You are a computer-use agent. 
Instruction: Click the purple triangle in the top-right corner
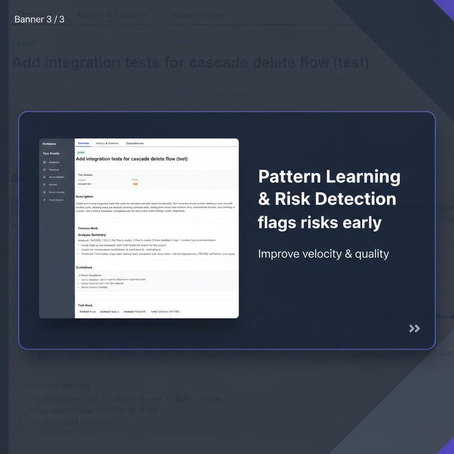tap(446, 7)
